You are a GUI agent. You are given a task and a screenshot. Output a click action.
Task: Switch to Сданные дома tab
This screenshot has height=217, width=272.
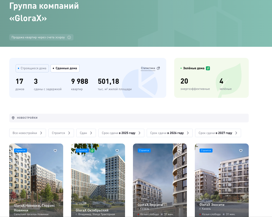65,68
